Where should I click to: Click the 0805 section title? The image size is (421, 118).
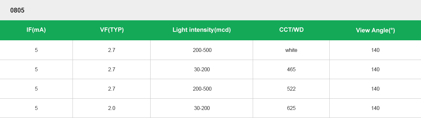(x=17, y=10)
